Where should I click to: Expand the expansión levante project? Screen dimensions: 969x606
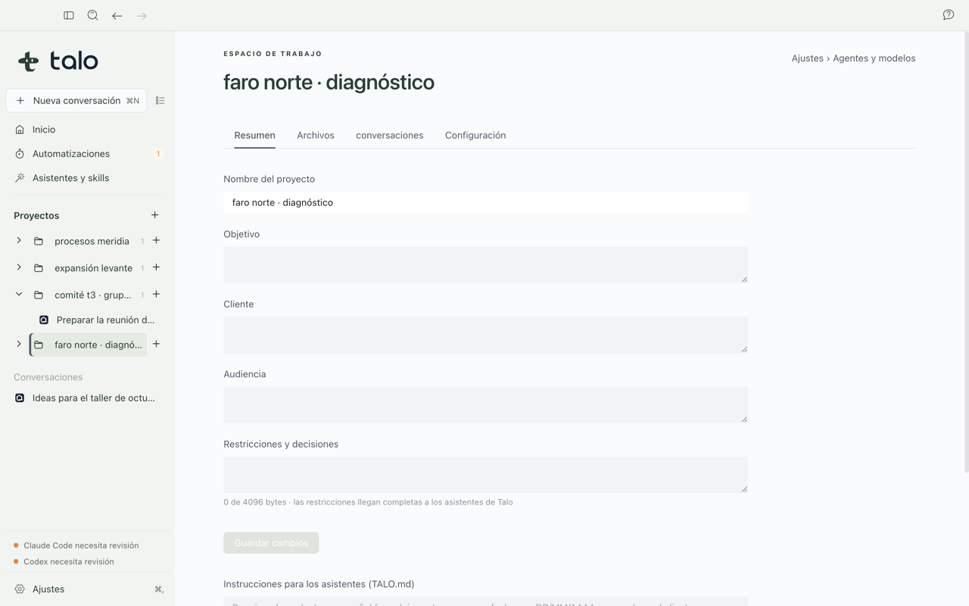(19, 267)
